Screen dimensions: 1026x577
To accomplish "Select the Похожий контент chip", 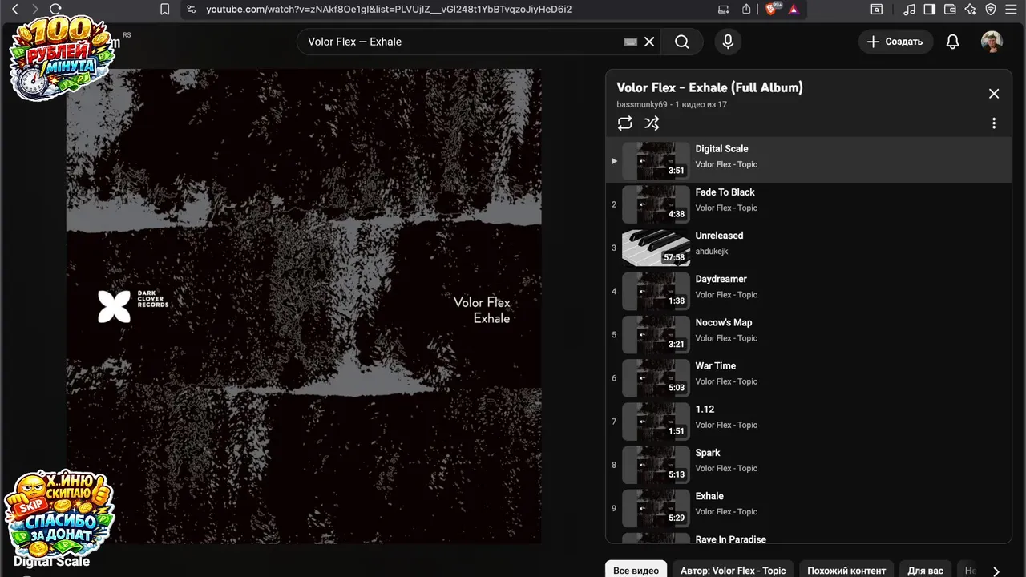I will click(846, 571).
